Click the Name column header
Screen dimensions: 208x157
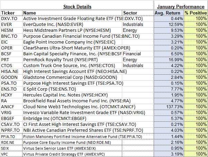click(x=30, y=12)
